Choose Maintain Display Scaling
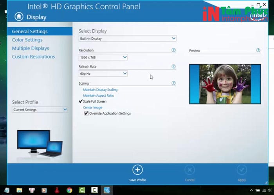This screenshot has height=195, width=274. click(100, 90)
